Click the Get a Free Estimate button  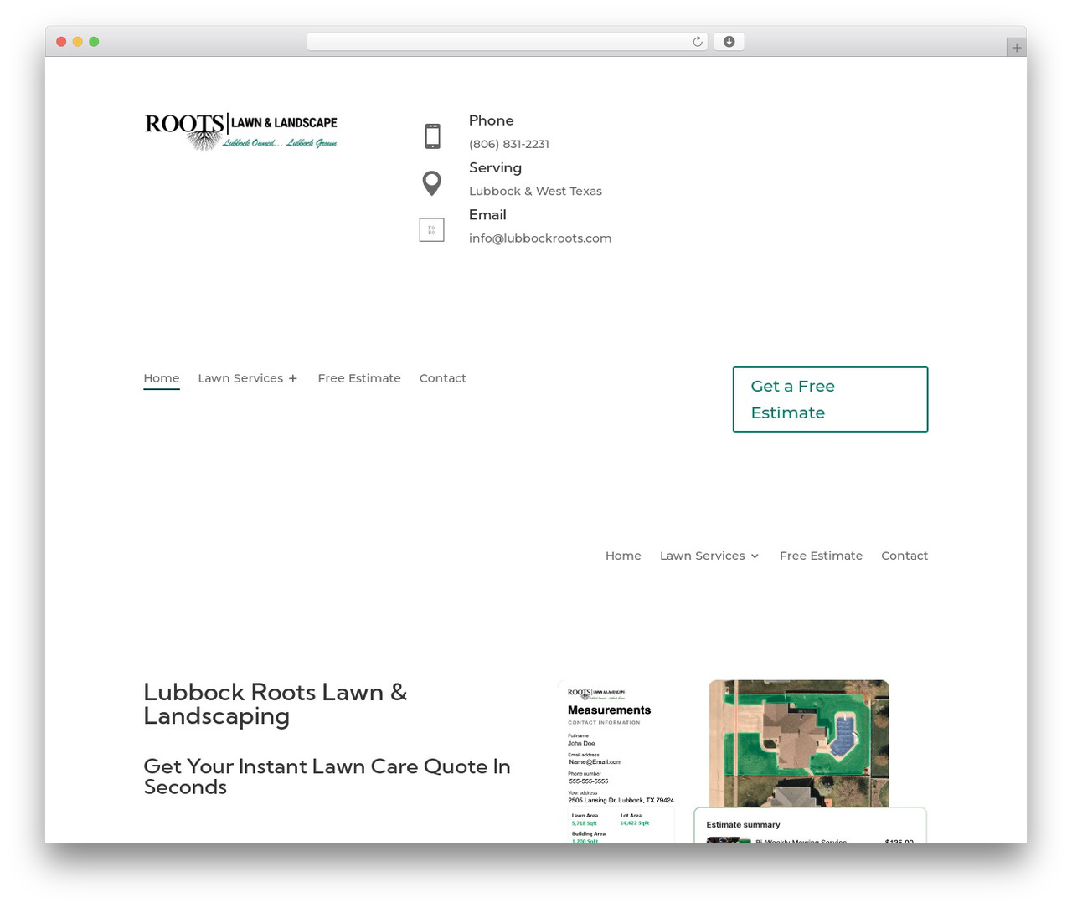point(830,399)
